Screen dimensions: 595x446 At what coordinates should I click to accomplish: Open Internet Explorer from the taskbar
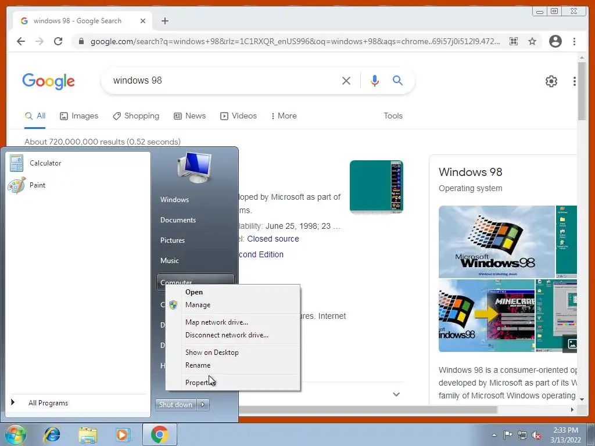(52, 434)
